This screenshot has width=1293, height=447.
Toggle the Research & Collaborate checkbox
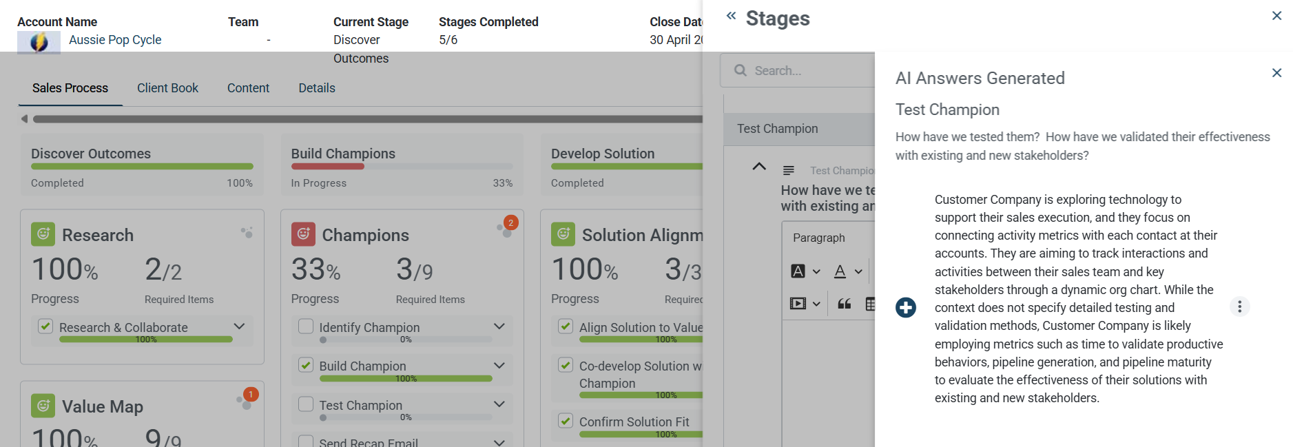pos(45,326)
